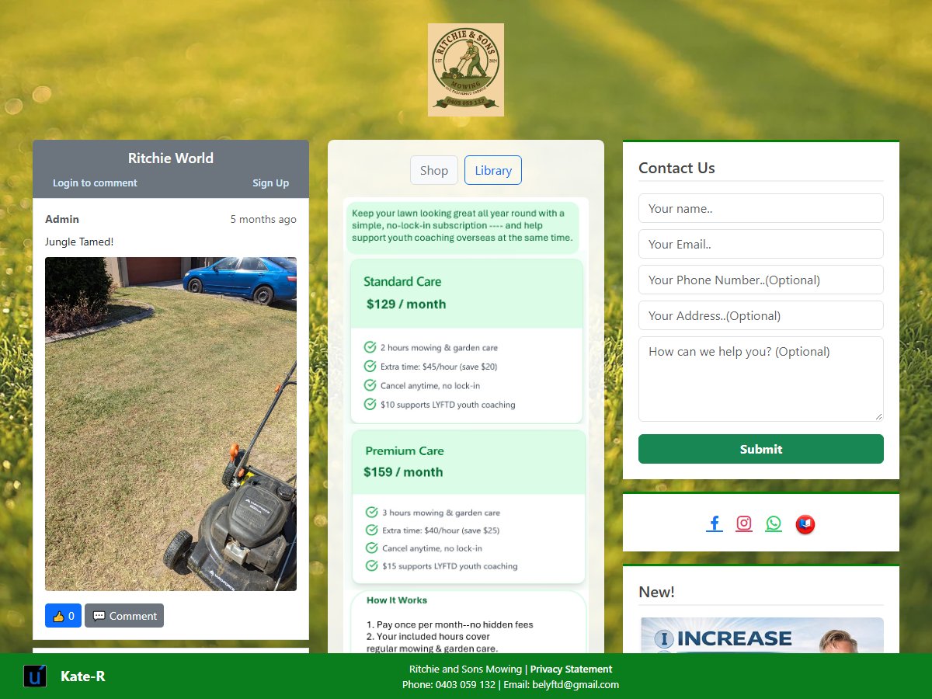The width and height of the screenshot is (932, 699).
Task: Click '2 hours mowing & garden care' line
Action: pos(439,348)
